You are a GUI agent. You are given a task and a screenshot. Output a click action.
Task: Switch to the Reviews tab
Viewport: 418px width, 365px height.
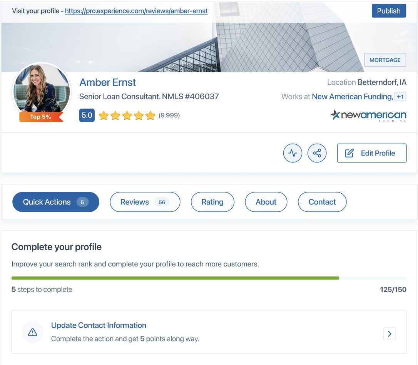145,202
